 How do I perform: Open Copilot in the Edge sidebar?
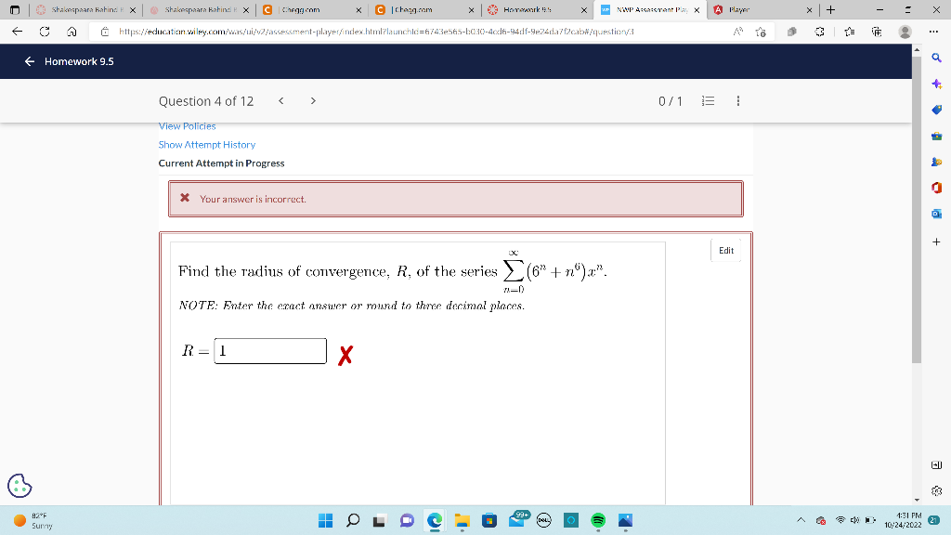click(x=937, y=84)
